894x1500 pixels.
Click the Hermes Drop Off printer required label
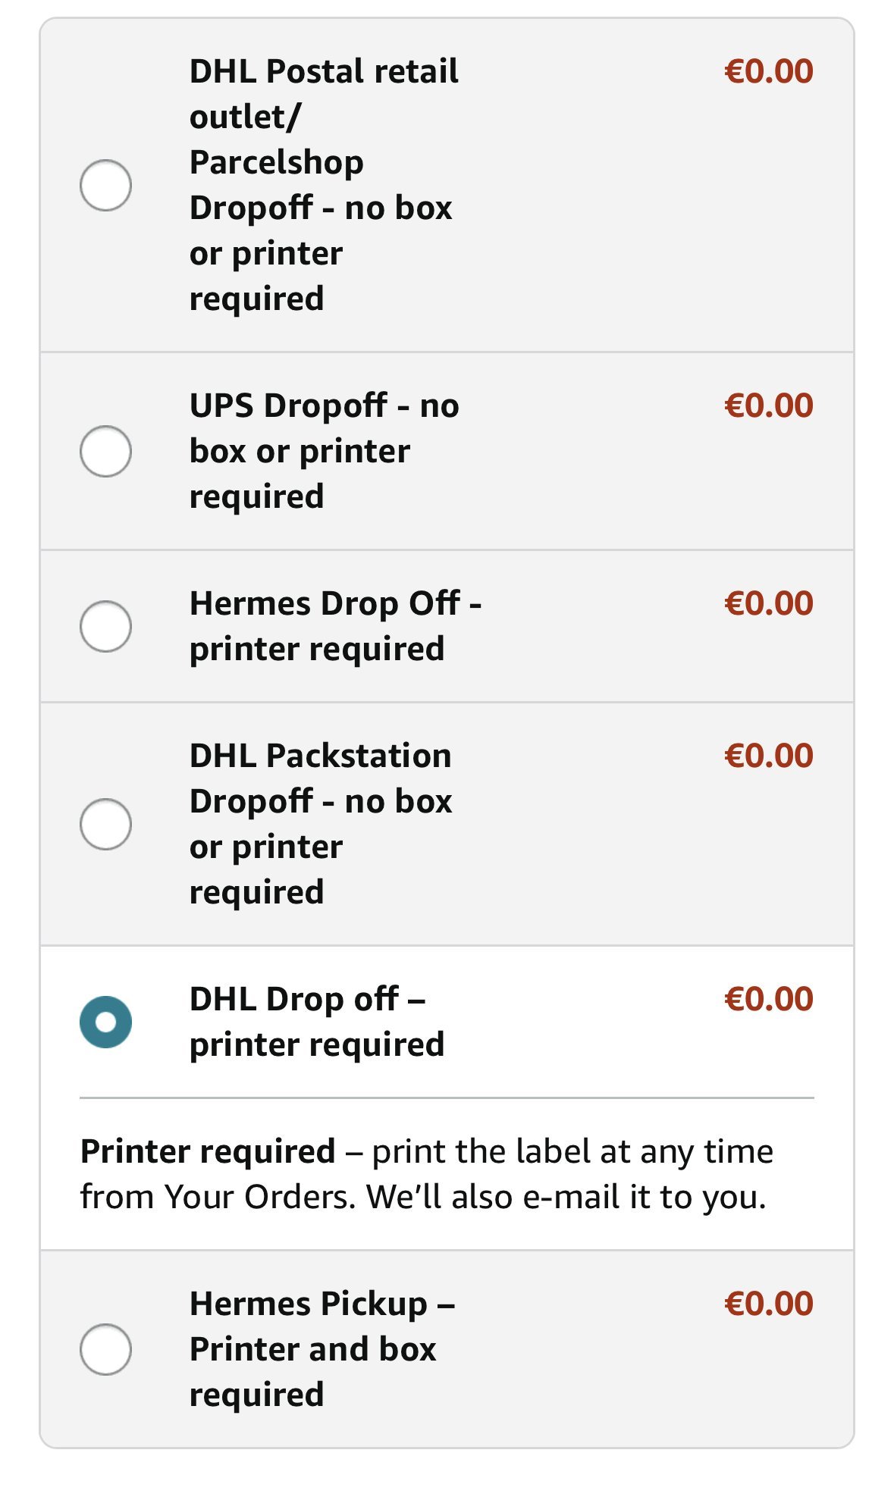click(334, 626)
